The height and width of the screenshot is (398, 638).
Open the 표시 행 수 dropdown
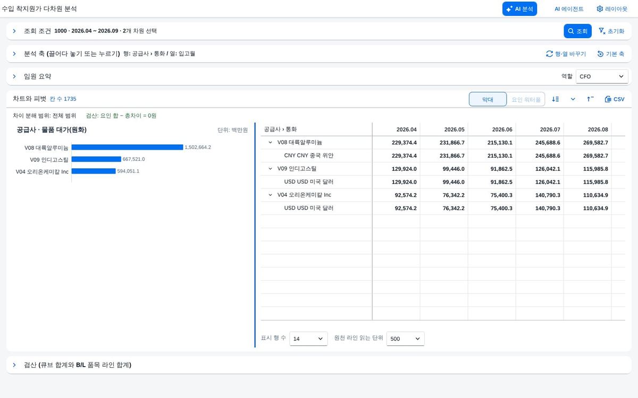pos(308,339)
